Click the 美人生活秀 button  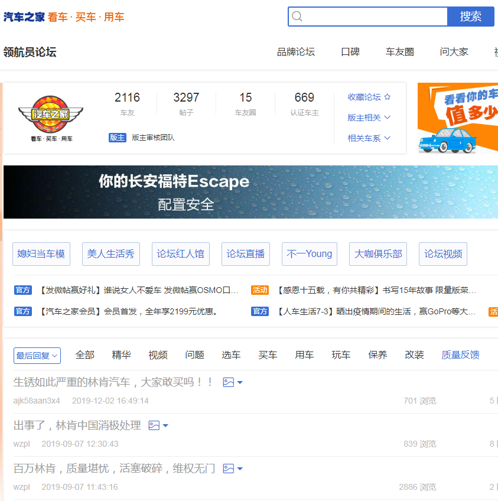[111, 254]
